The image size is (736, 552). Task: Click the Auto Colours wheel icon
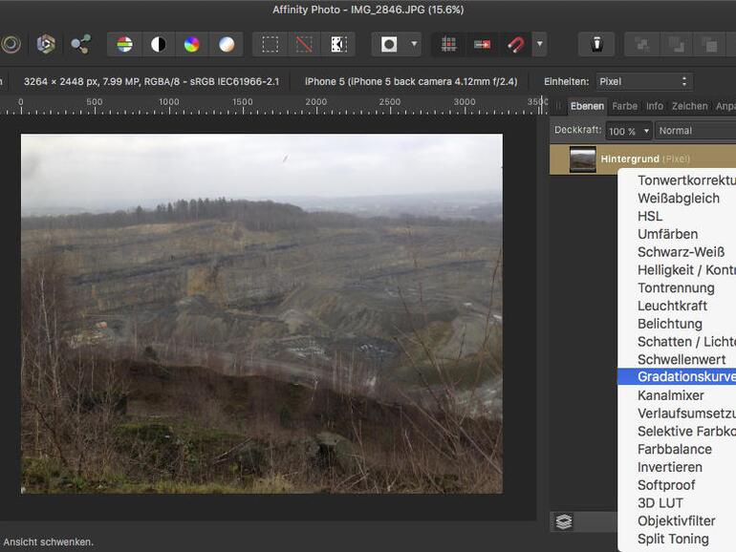tap(192, 44)
